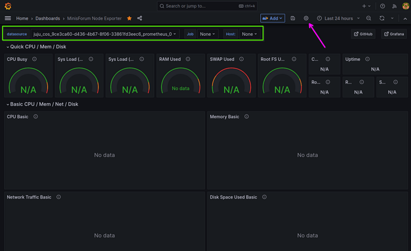The image size is (411, 251).
Task: Focus the Search or jump to field
Action: 207,6
